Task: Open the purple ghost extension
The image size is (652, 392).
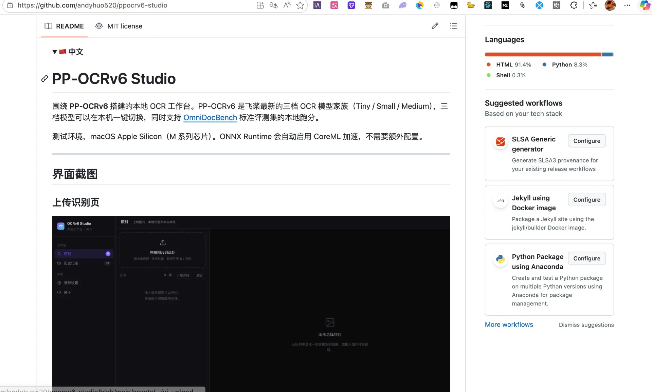Action: pos(403,5)
